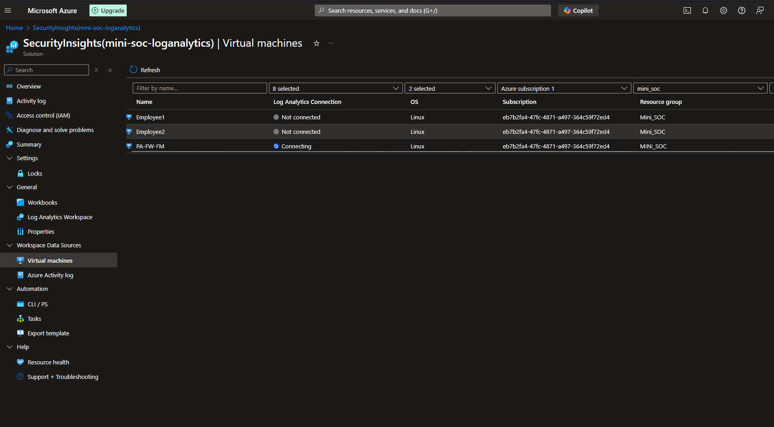Screen dimensions: 774x427
Task: Collapse the Help section
Action: point(10,347)
